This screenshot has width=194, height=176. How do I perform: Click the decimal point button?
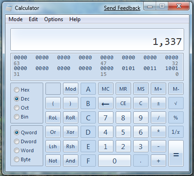click(141, 161)
